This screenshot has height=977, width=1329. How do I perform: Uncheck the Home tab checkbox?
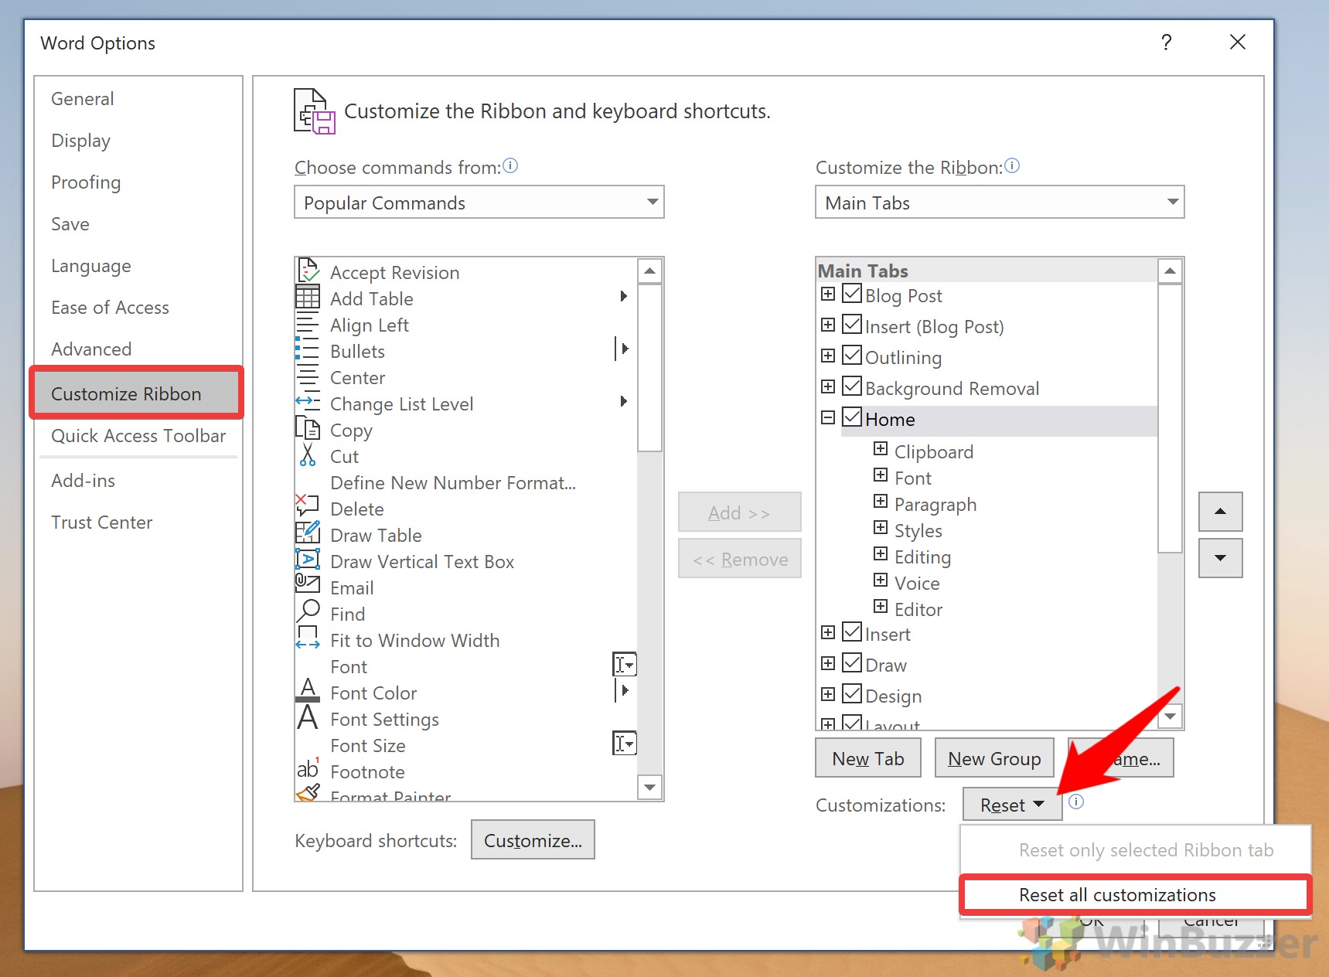point(851,417)
